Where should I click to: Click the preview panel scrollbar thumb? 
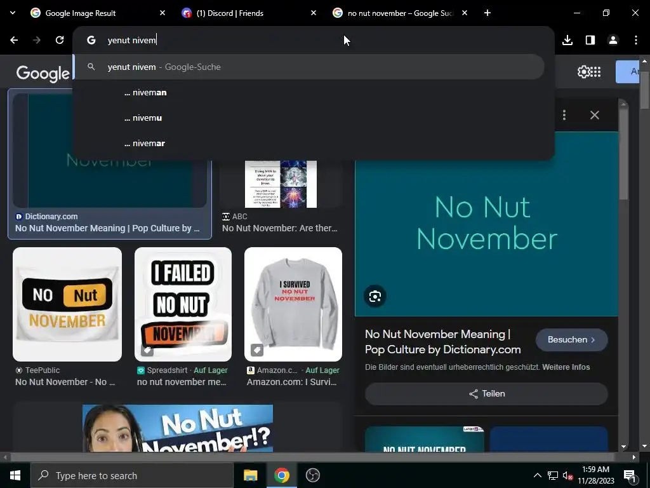click(x=623, y=154)
